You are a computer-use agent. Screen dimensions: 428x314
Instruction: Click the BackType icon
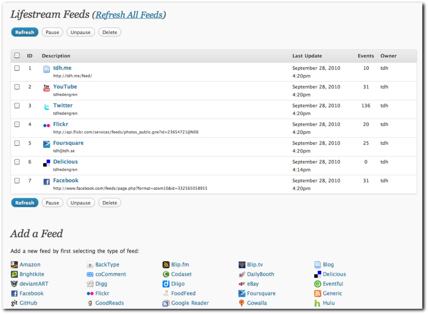point(90,265)
